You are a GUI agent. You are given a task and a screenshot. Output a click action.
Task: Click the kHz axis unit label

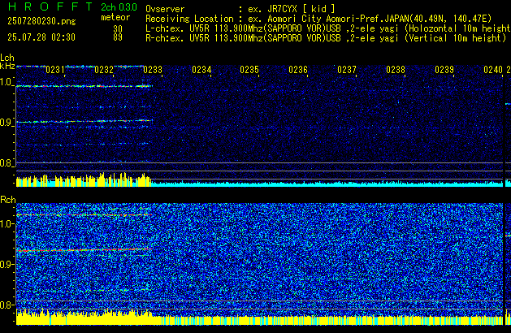7,66
